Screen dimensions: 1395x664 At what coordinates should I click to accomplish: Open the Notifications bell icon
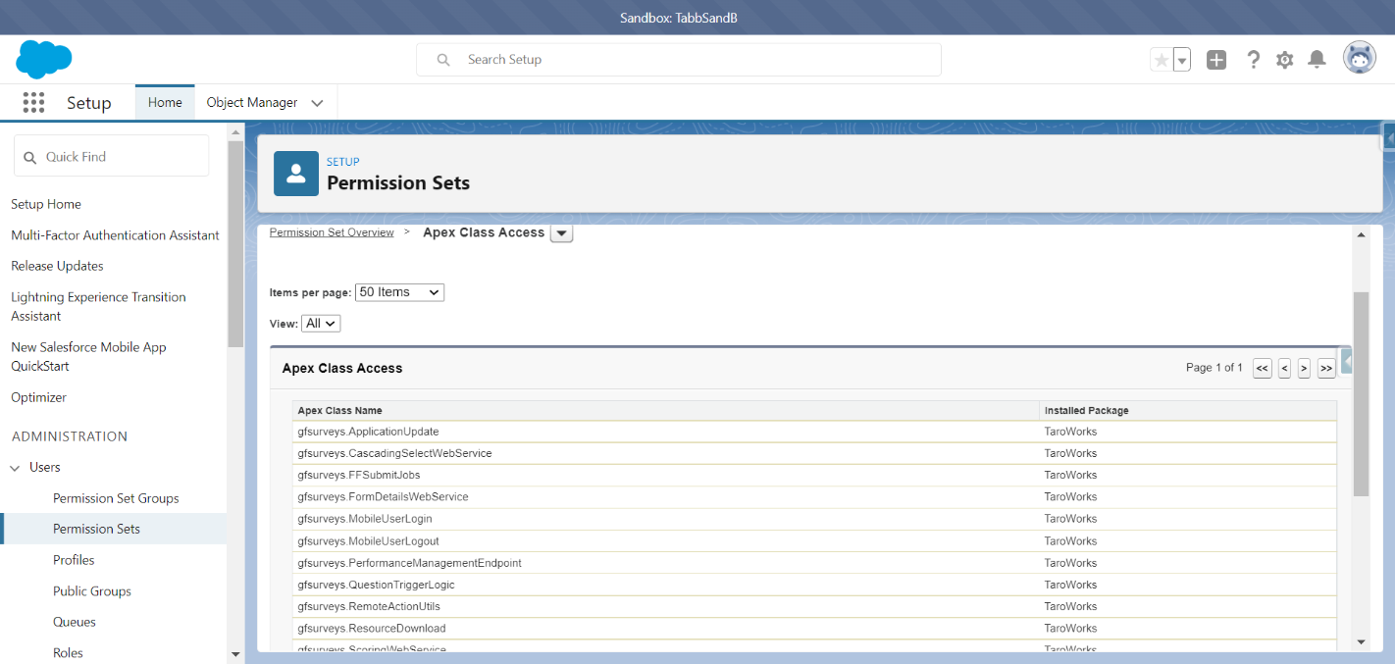[1317, 60]
